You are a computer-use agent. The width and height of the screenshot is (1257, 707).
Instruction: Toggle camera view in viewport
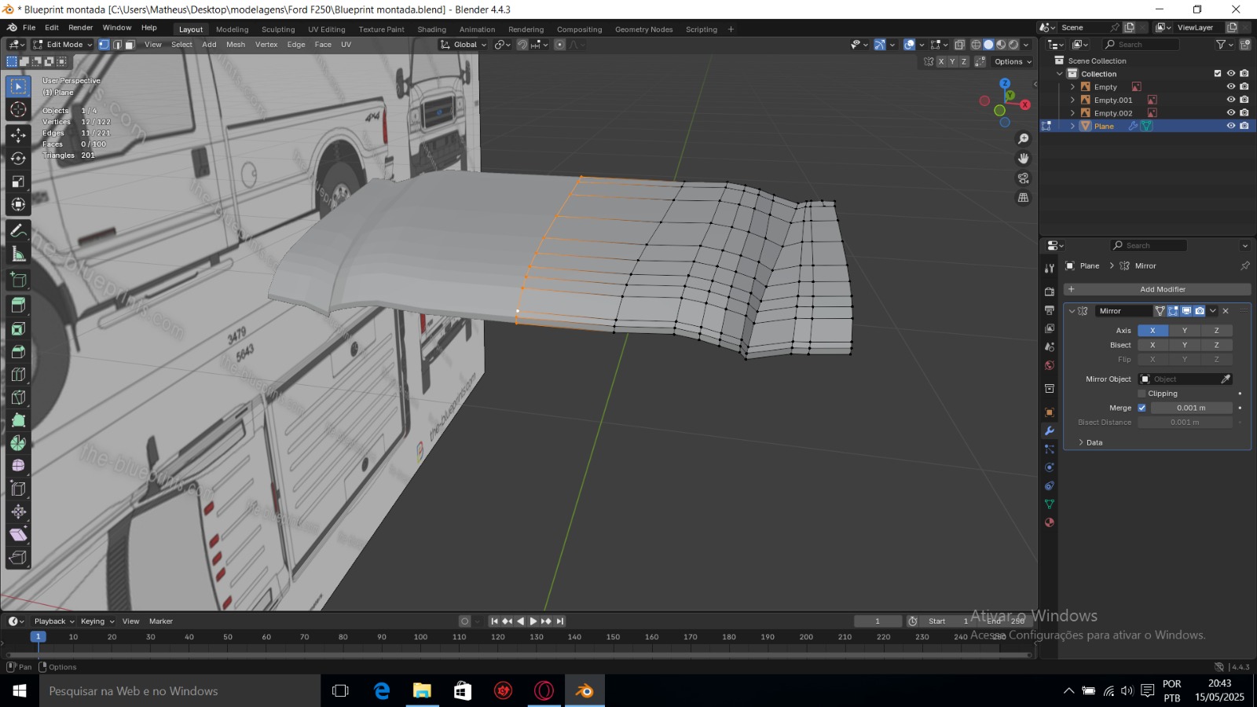point(1023,178)
